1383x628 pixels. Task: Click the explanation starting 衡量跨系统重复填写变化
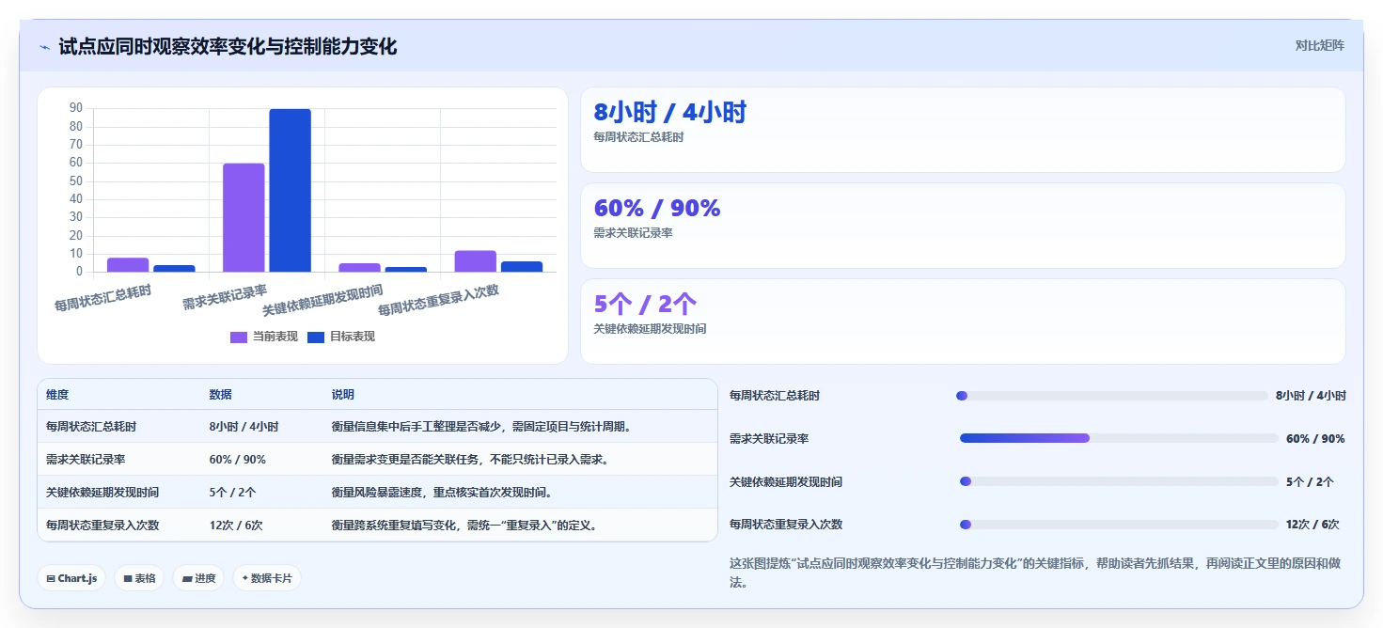pos(464,526)
